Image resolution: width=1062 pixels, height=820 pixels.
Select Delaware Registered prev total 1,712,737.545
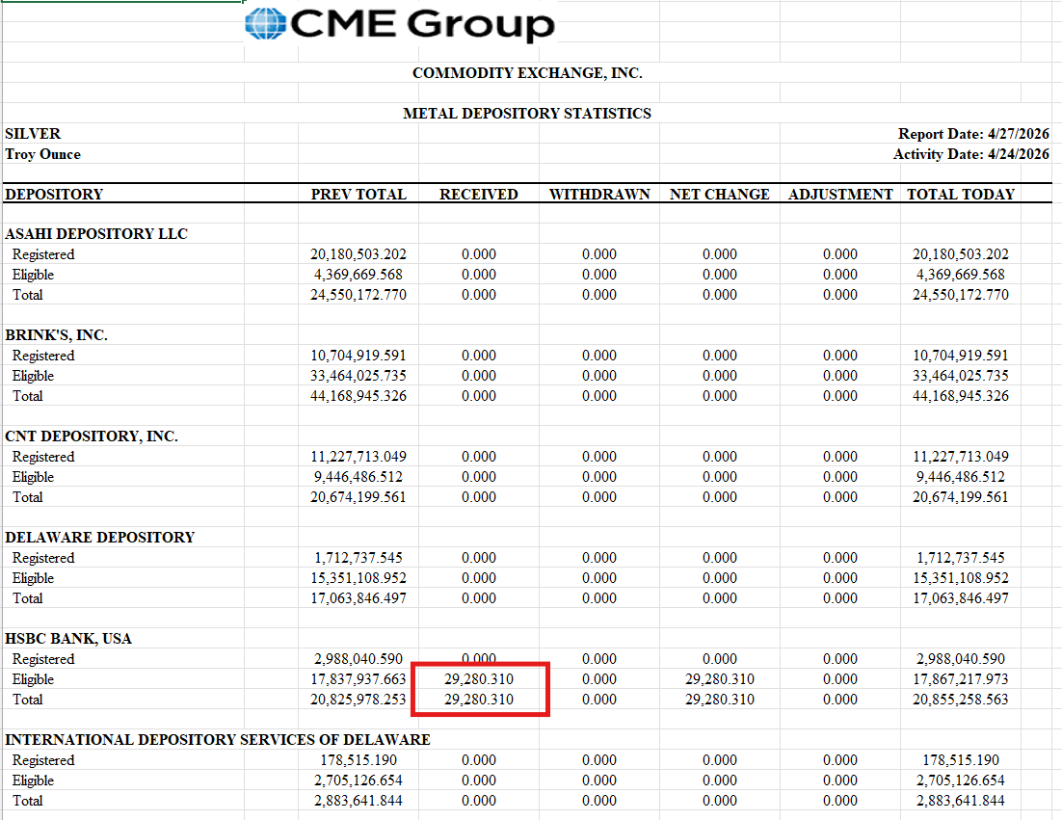pyautogui.click(x=358, y=558)
